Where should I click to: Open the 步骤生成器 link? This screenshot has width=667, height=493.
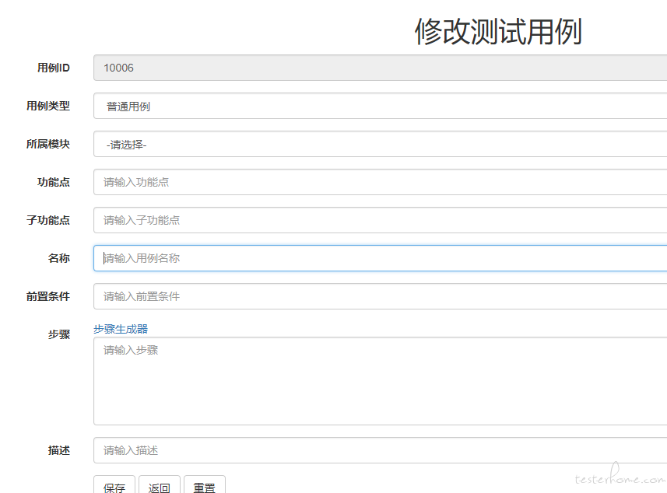121,329
